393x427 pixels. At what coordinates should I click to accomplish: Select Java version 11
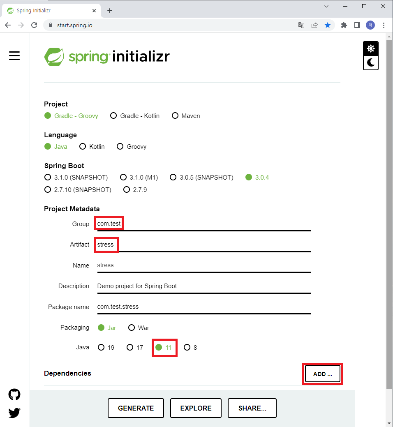coord(164,348)
